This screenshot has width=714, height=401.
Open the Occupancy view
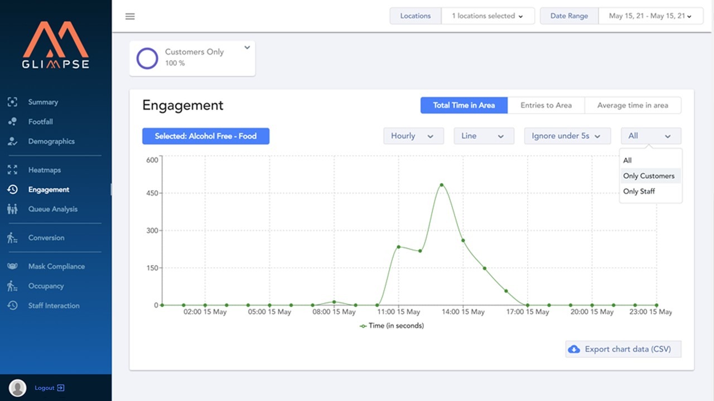pyautogui.click(x=46, y=286)
